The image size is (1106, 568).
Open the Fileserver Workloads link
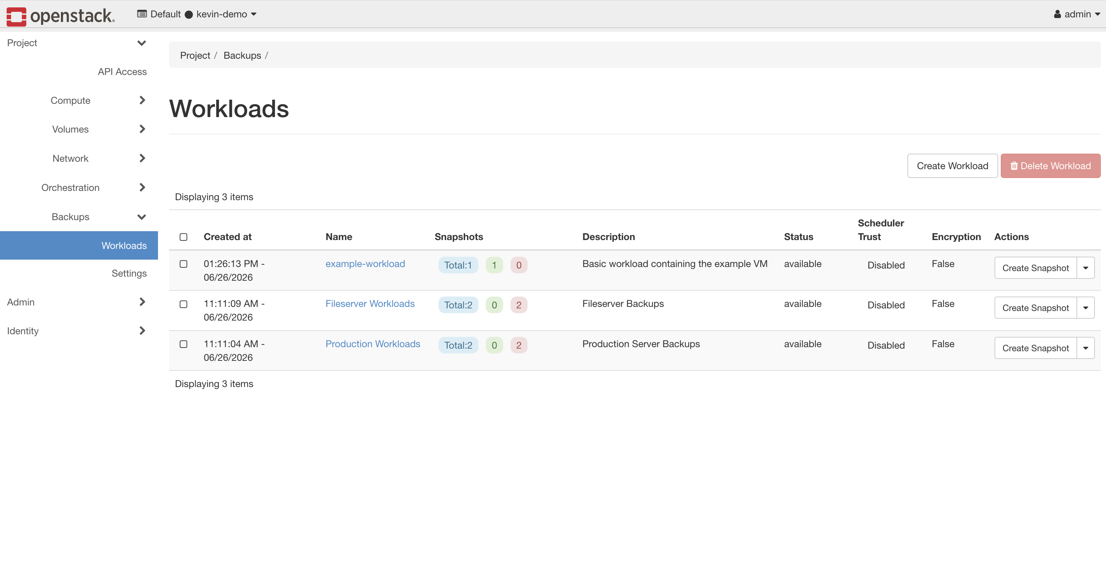coord(370,304)
